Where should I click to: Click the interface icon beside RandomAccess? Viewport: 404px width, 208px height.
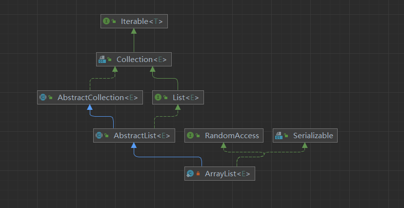point(190,136)
